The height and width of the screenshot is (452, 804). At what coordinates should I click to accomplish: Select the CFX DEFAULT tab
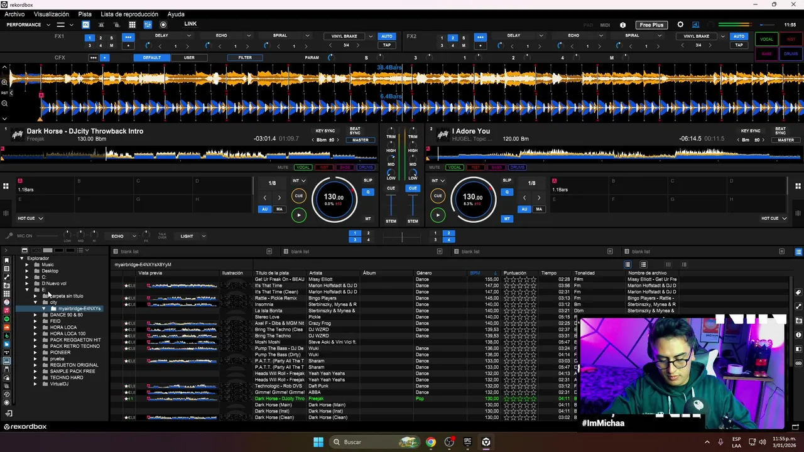tap(151, 58)
